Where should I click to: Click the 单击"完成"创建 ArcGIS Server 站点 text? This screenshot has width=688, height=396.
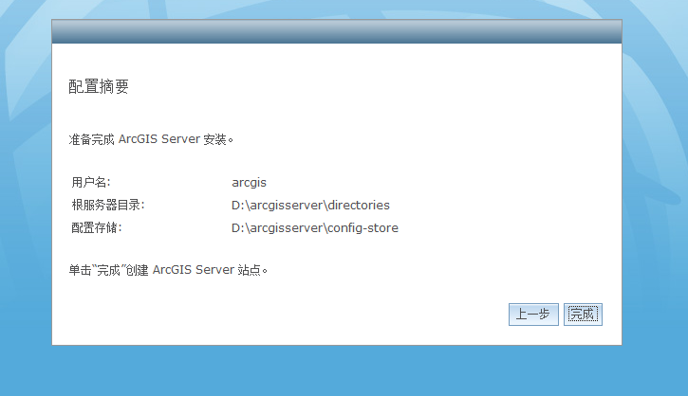pyautogui.click(x=168, y=270)
